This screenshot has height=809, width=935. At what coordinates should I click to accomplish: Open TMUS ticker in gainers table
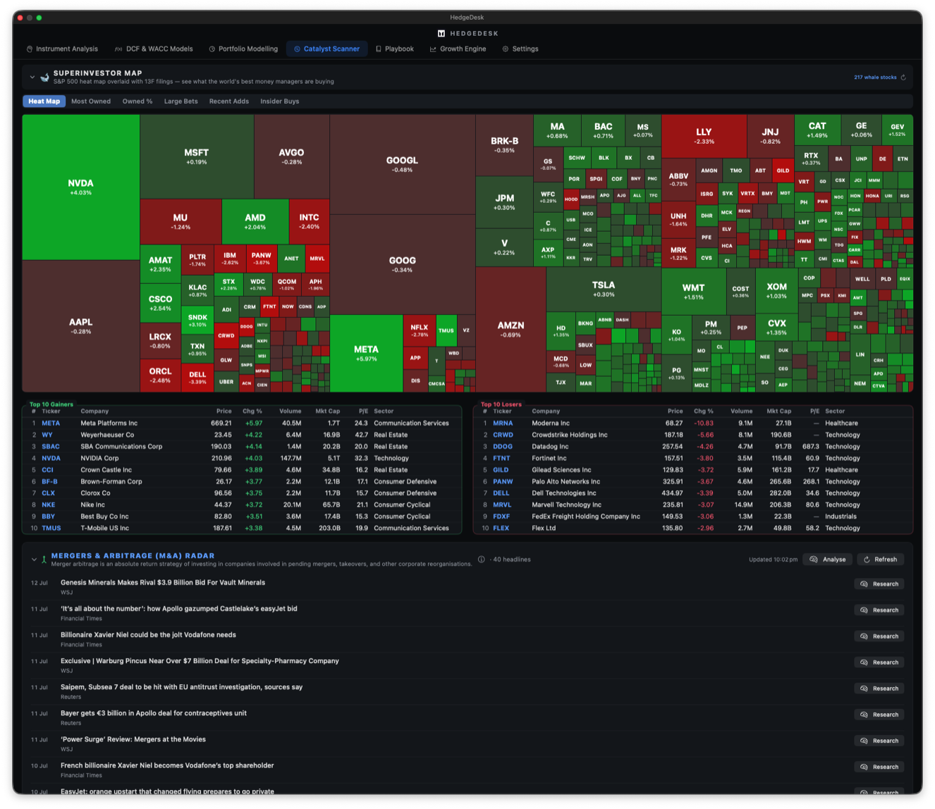pos(51,528)
